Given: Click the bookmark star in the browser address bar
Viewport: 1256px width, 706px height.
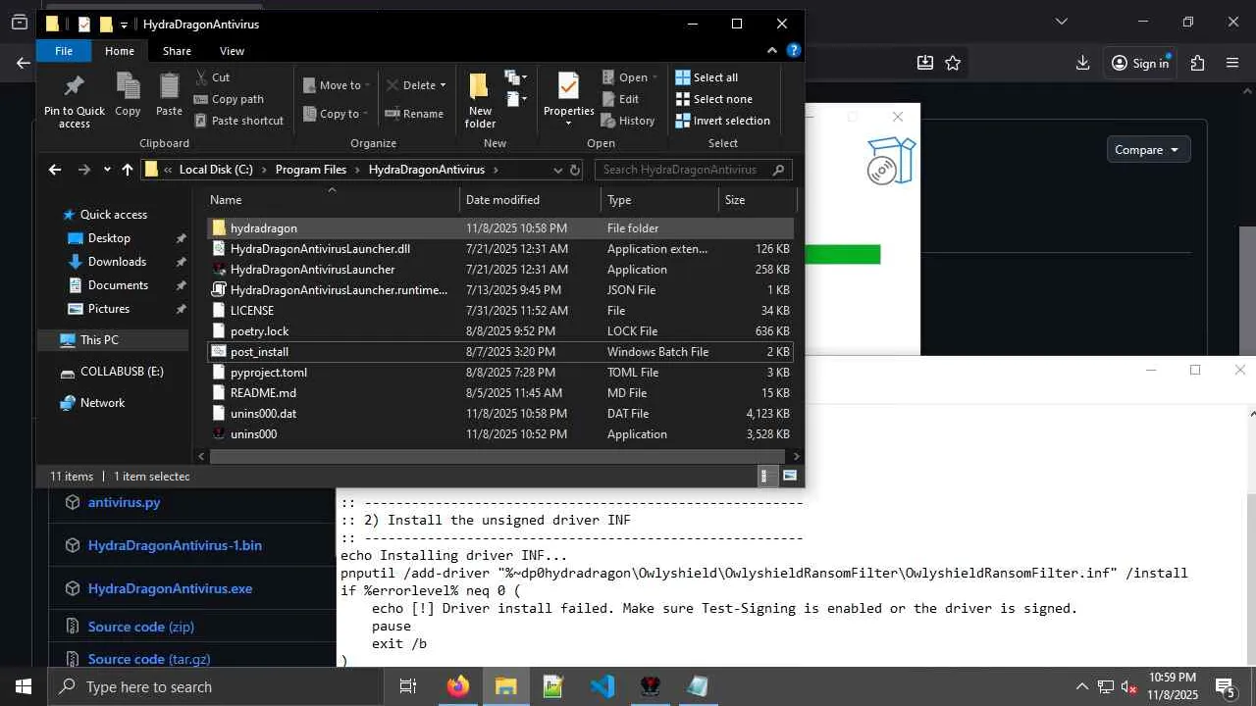Looking at the screenshot, I should point(953,63).
